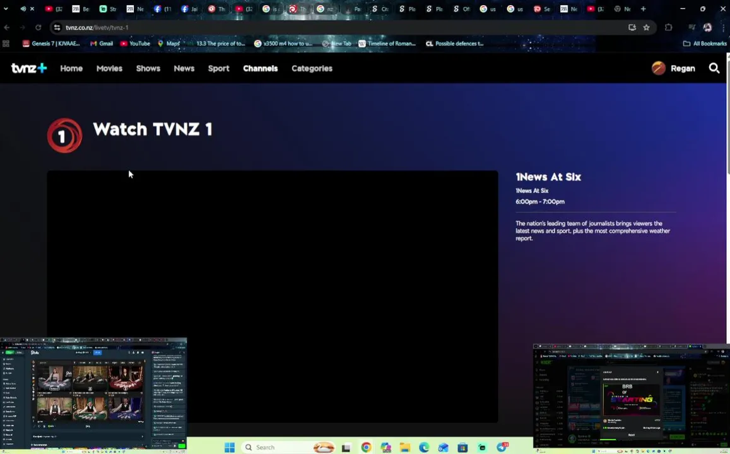Expand the tab search chevron

coord(6,8)
